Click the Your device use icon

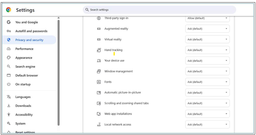pyautogui.click(x=99, y=61)
